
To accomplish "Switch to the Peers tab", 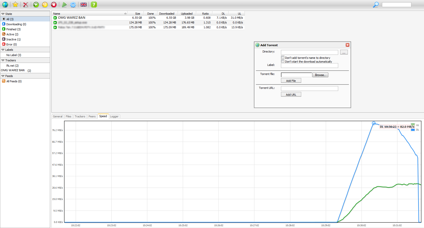I will 92,116.
